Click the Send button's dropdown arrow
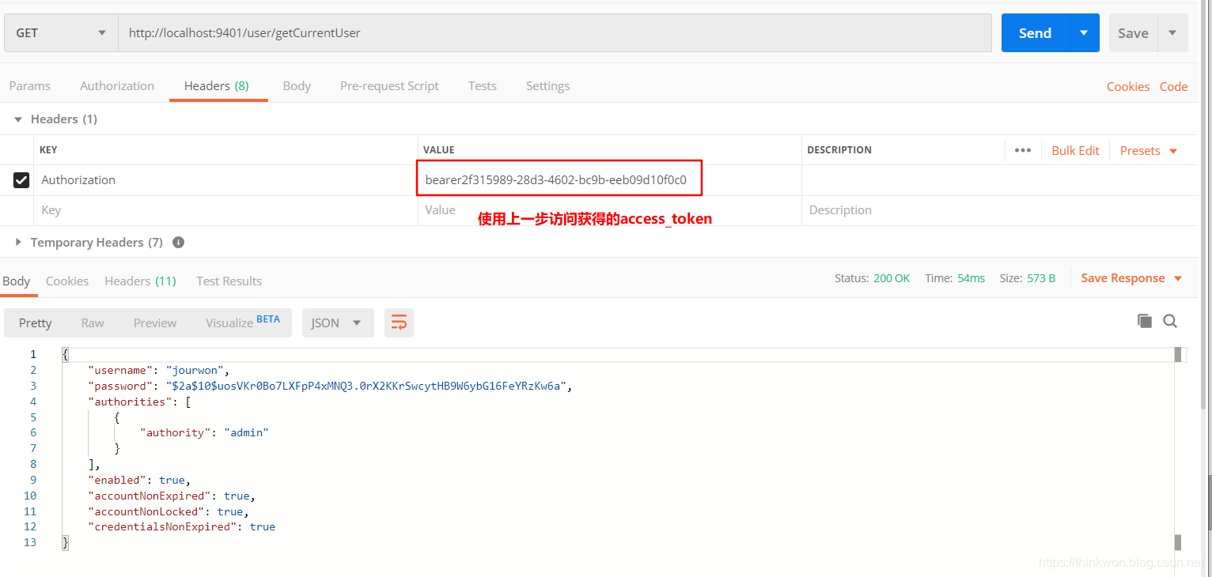The height and width of the screenshot is (577, 1212). [1083, 32]
